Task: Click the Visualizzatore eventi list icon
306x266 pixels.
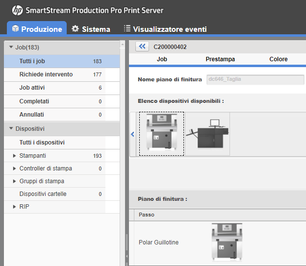Action: tap(127, 28)
